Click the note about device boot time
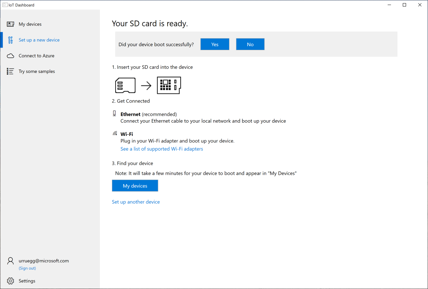The width and height of the screenshot is (428, 289). [x=206, y=173]
